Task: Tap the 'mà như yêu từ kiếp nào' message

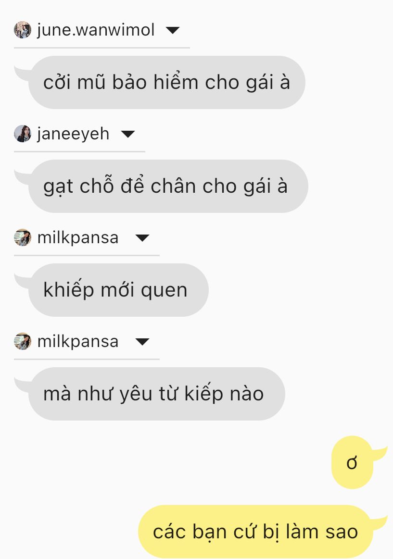Action: 156,394
